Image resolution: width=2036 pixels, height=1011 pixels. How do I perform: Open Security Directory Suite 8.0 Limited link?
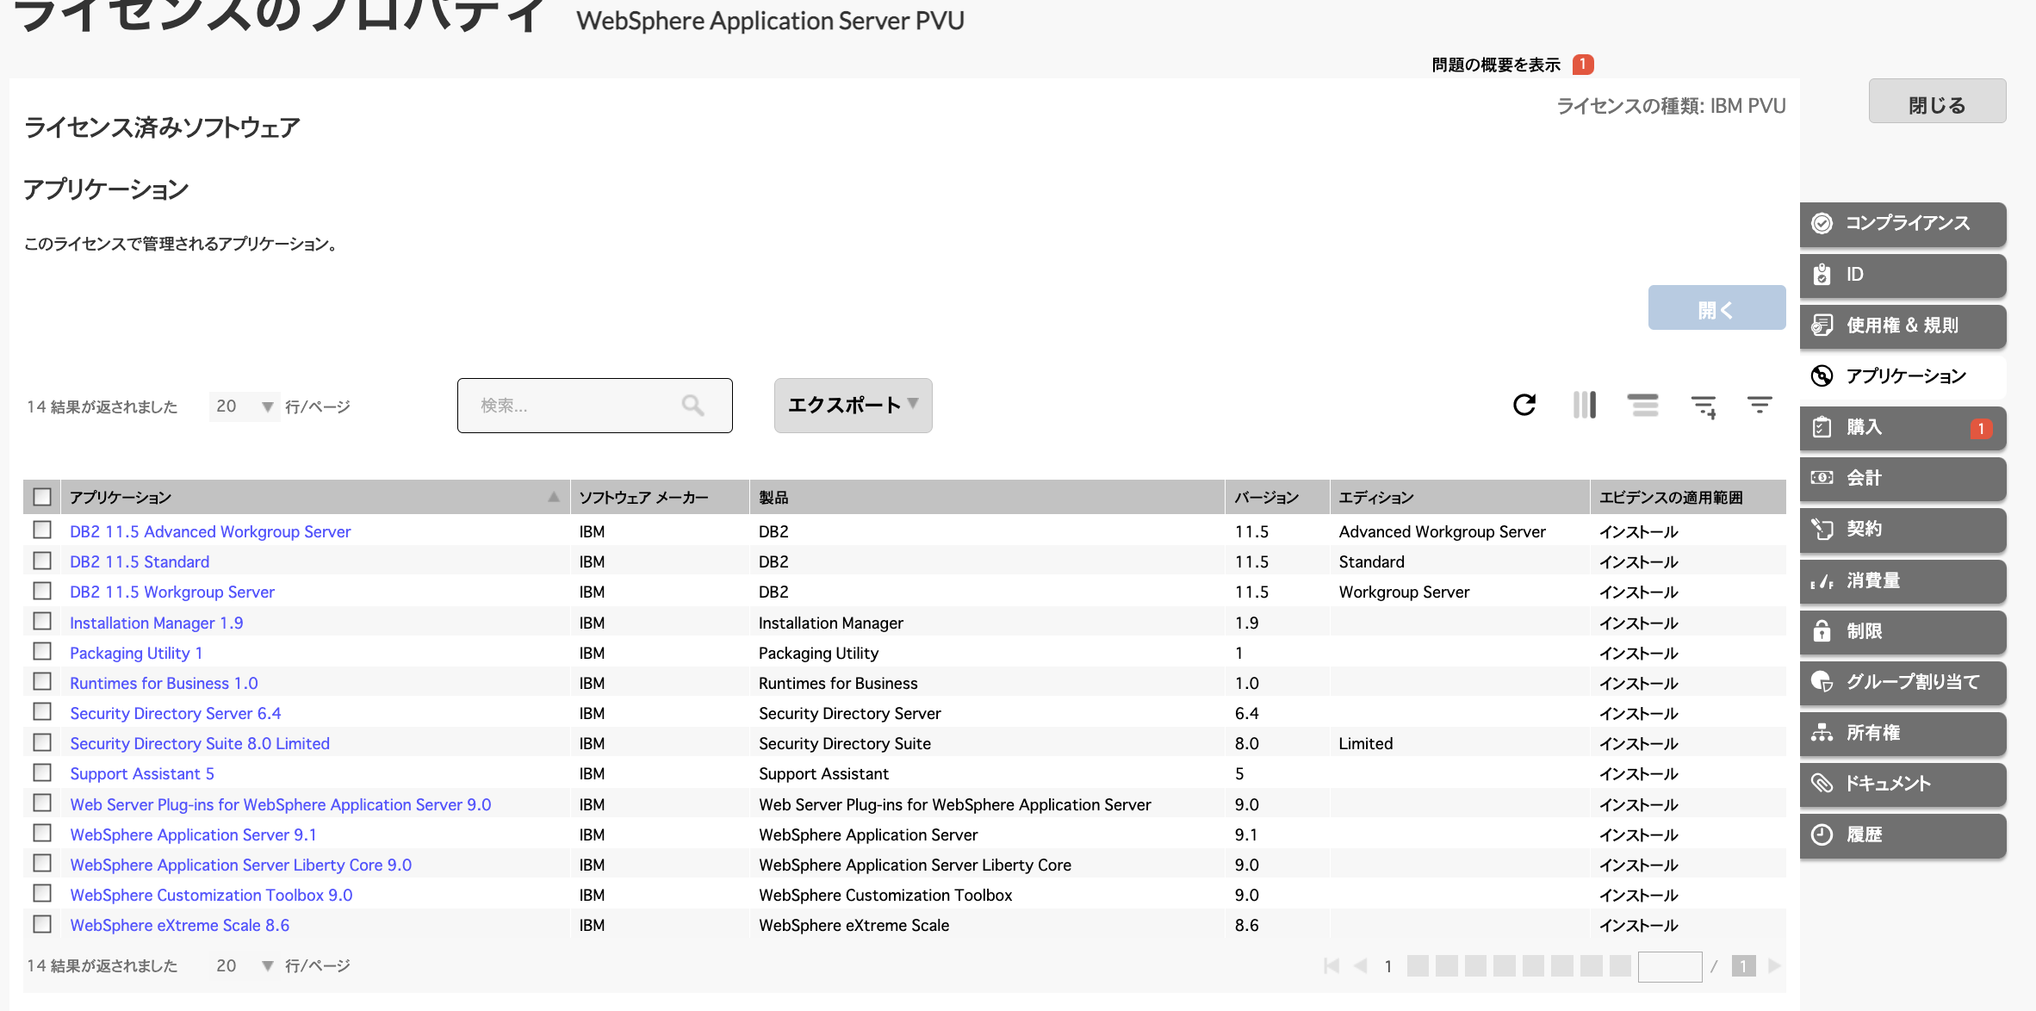coord(200,743)
